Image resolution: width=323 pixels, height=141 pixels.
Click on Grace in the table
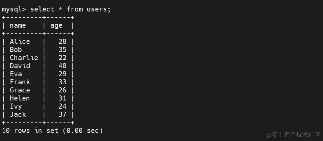20,90
